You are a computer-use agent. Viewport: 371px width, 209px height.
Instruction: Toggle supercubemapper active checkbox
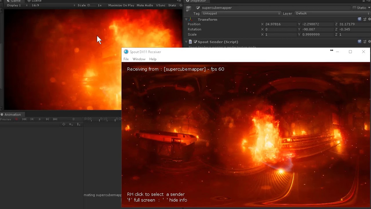click(198, 8)
